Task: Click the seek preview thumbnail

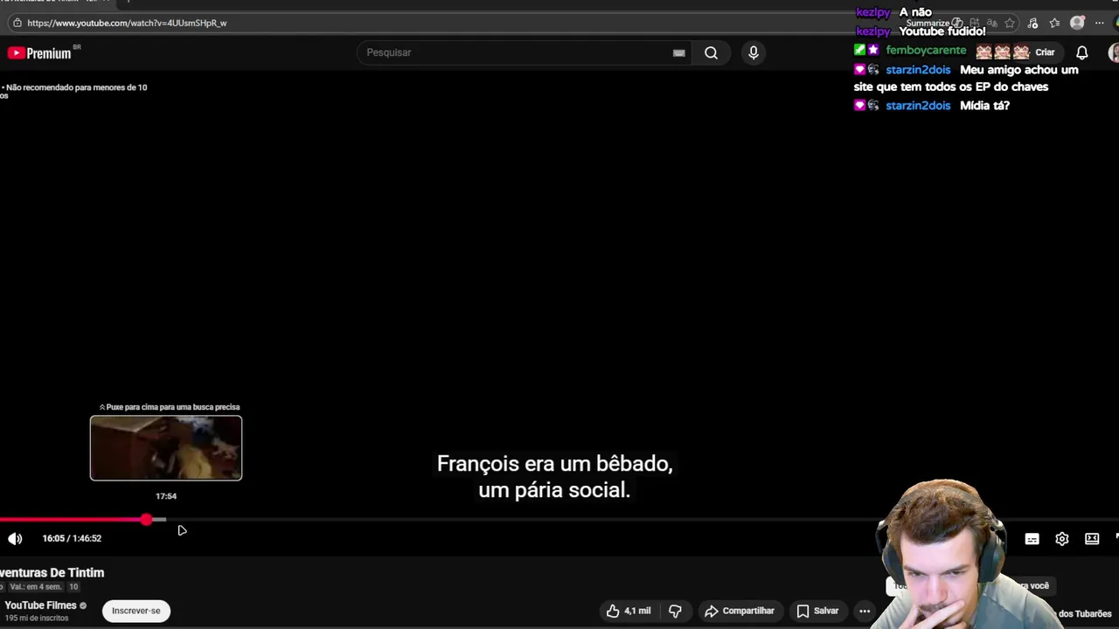Action: point(166,448)
